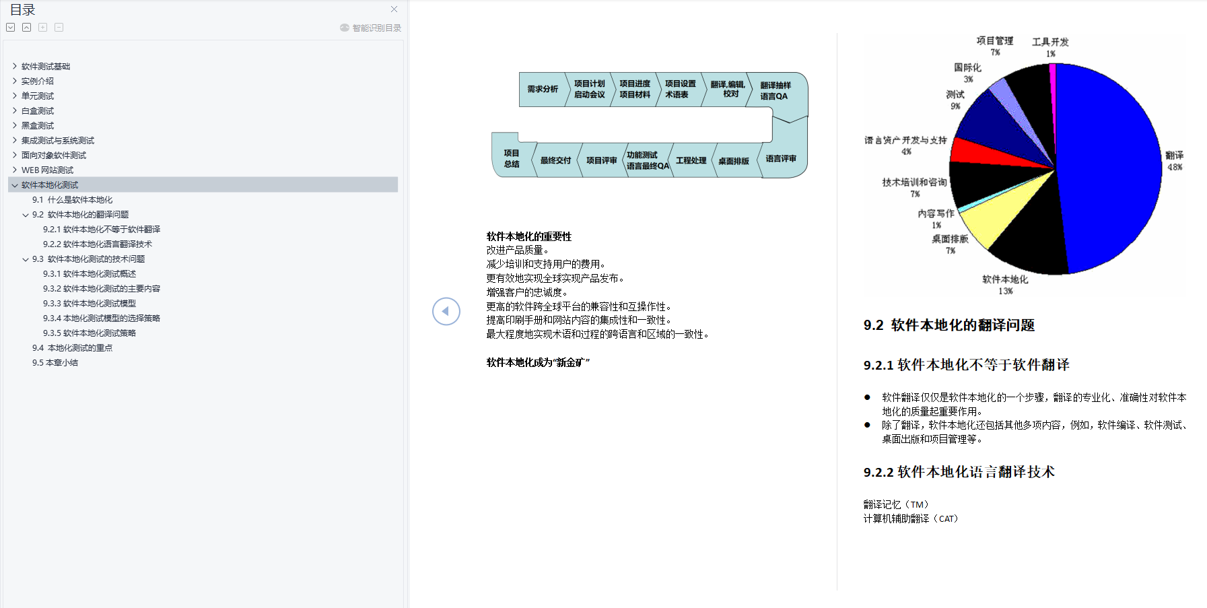Select 9.2.1 软件本地化不等于软件翻译
Screen dimensions: 1207x608
tap(103, 229)
